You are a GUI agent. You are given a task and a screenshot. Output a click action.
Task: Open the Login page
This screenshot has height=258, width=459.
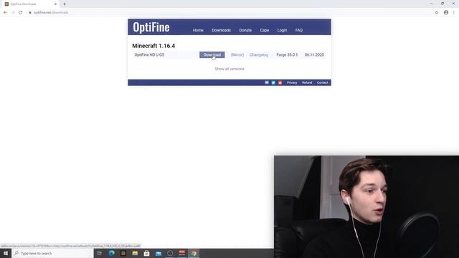pos(282,30)
